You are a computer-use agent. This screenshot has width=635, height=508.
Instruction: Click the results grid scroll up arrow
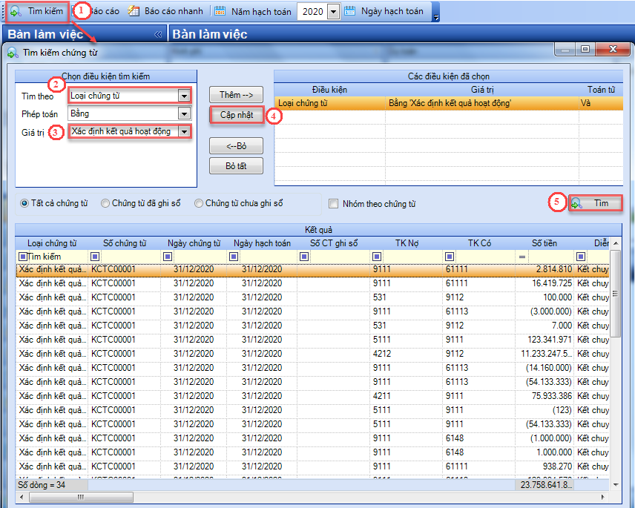point(616,243)
